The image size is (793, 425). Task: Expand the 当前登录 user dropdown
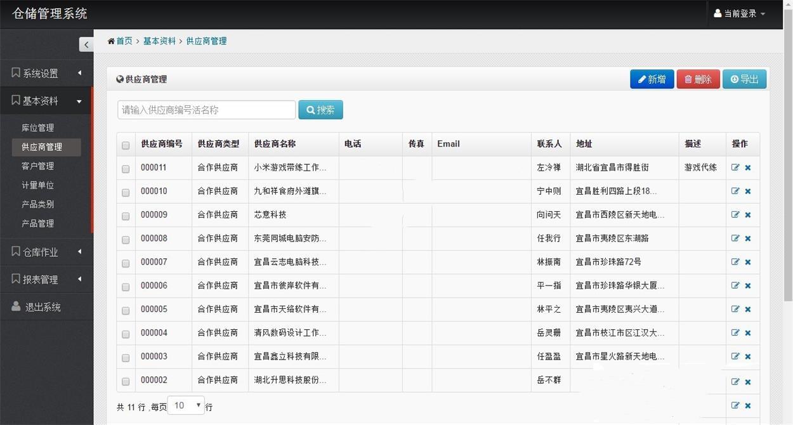point(740,13)
